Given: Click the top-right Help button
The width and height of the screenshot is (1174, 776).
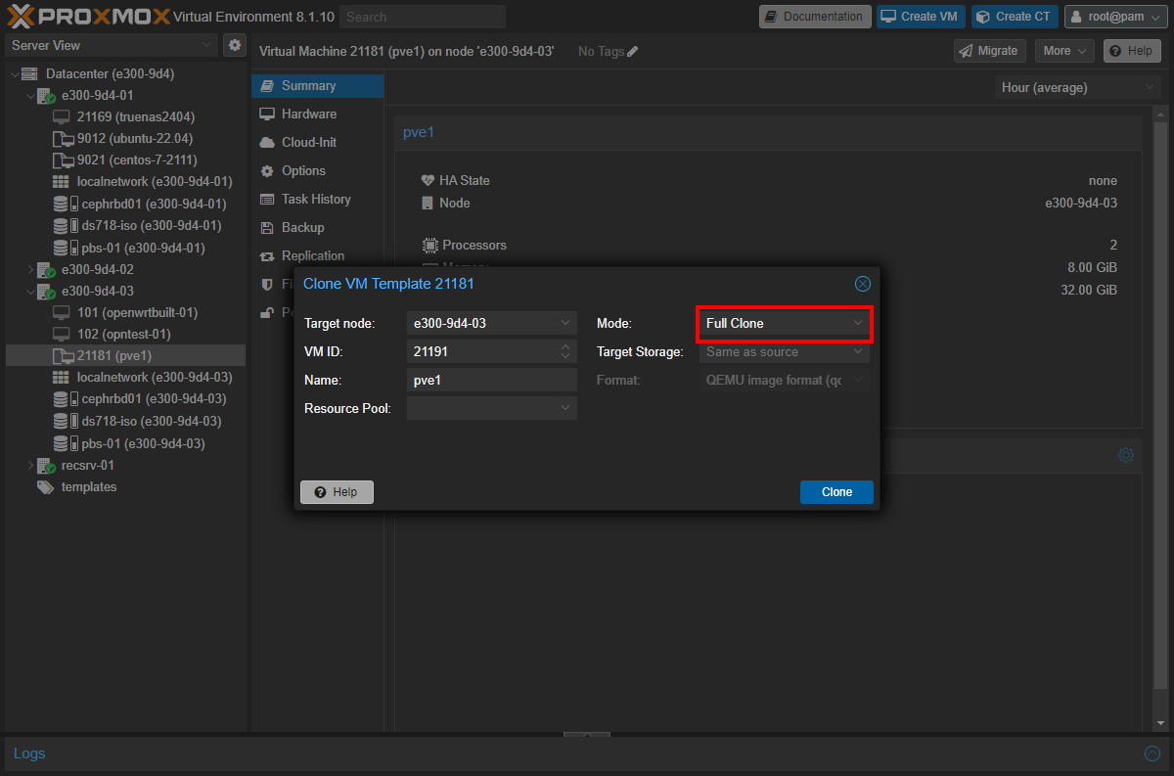Looking at the screenshot, I should [1132, 51].
